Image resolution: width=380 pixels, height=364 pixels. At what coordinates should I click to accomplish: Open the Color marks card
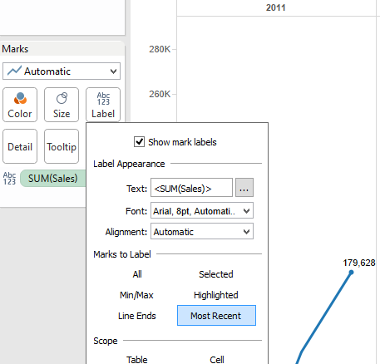pyautogui.click(x=20, y=105)
